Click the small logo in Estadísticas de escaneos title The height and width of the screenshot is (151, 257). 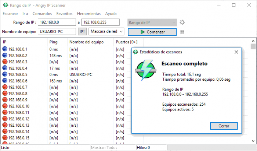pyautogui.click(x=135, y=52)
